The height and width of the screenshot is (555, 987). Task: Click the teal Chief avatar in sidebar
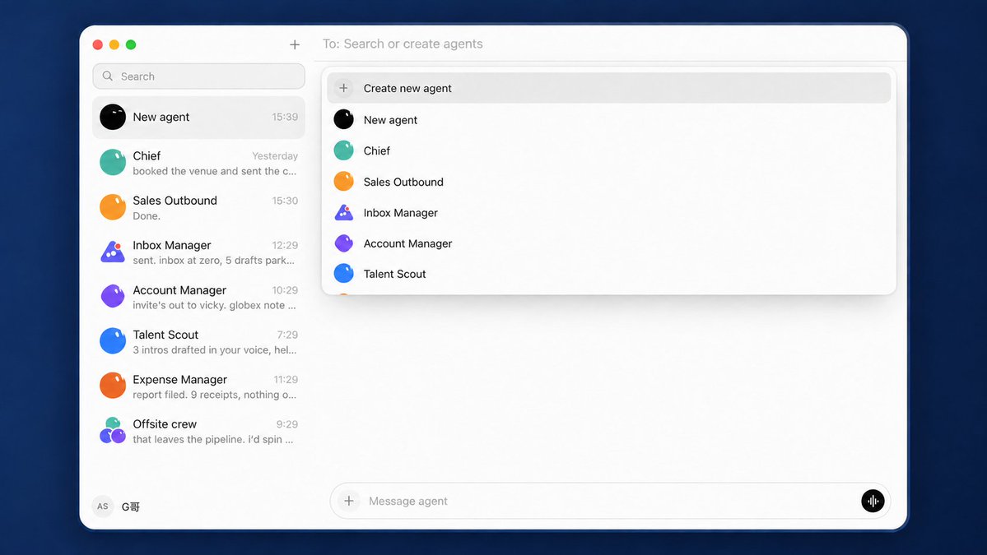[x=113, y=162]
